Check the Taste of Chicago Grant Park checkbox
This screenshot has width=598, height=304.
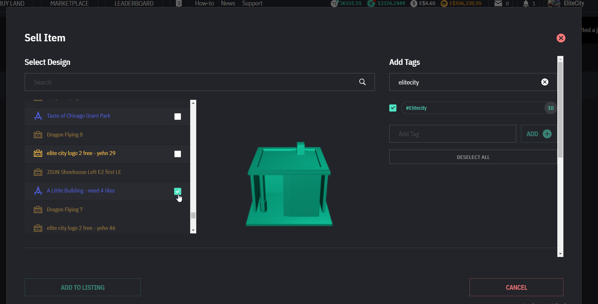point(177,117)
